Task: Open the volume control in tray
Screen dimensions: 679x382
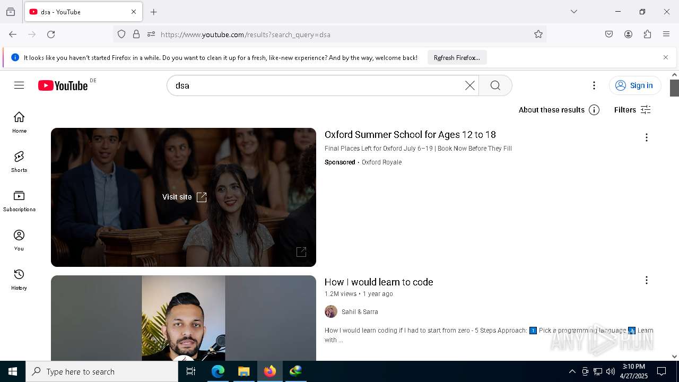Action: click(x=611, y=371)
